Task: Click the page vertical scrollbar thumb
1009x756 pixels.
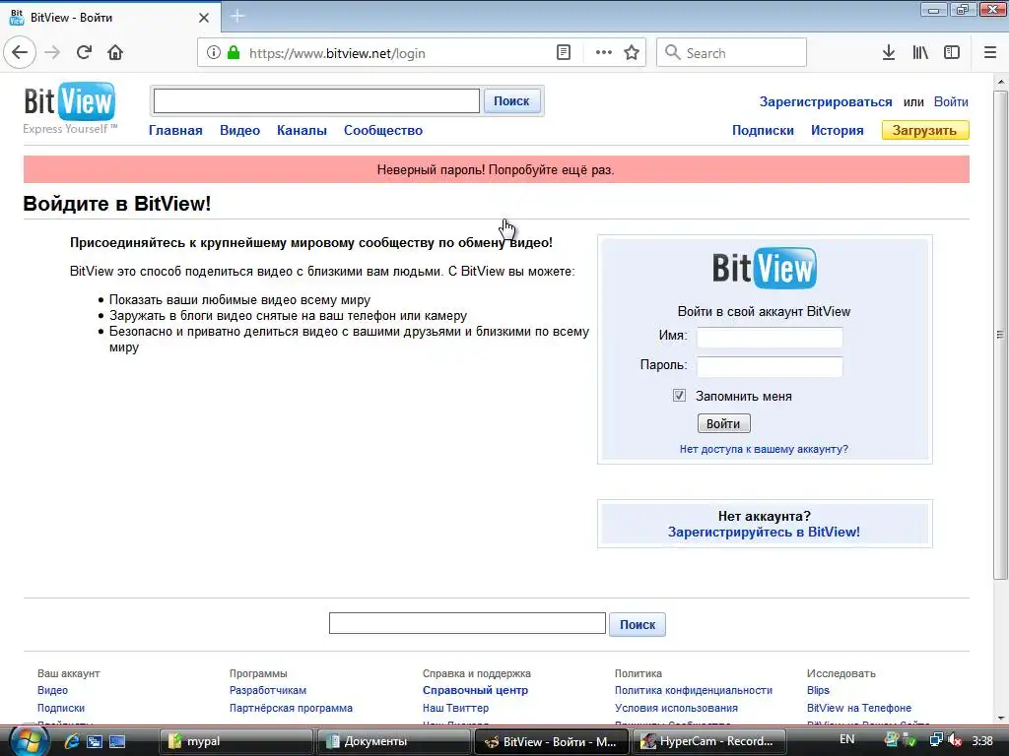Action: point(1000,335)
